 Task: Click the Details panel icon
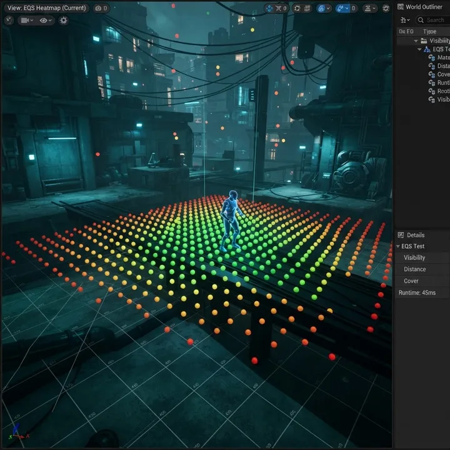[401, 235]
